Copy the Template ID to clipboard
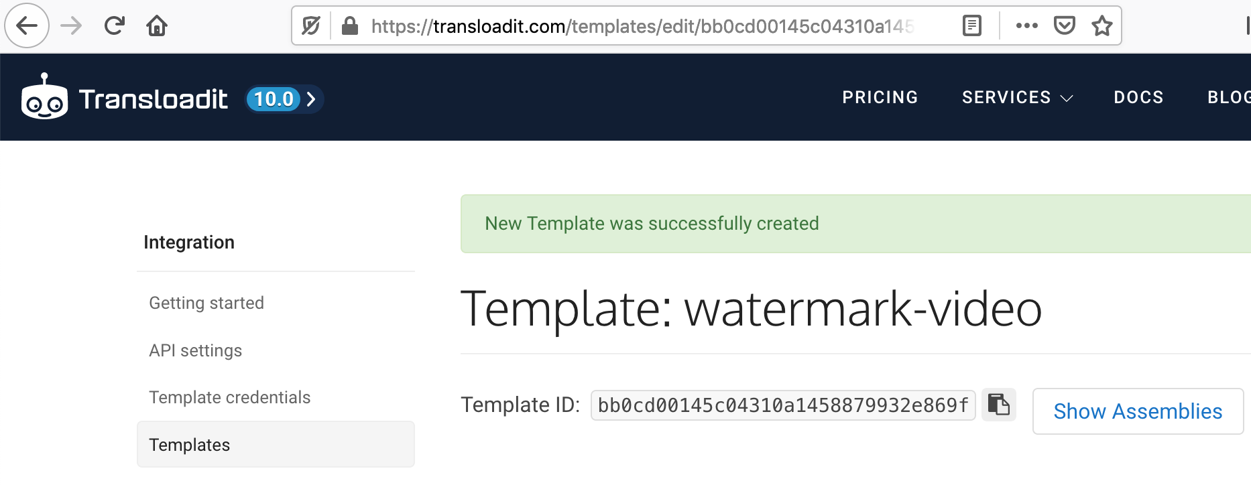 [x=999, y=405]
